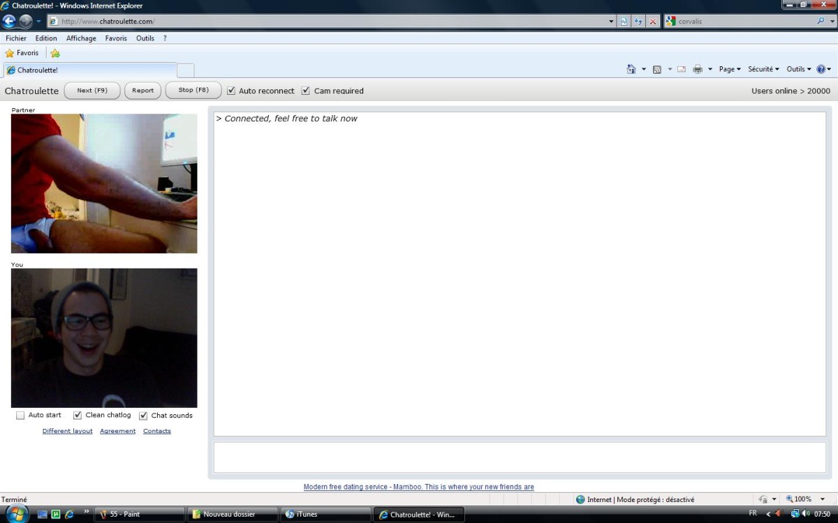Click the browser Back arrow button
Image resolution: width=838 pixels, height=523 pixels.
tap(9, 21)
